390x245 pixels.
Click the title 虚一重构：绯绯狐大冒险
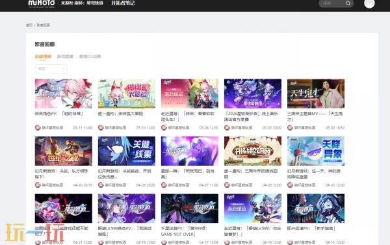[x=120, y=114]
